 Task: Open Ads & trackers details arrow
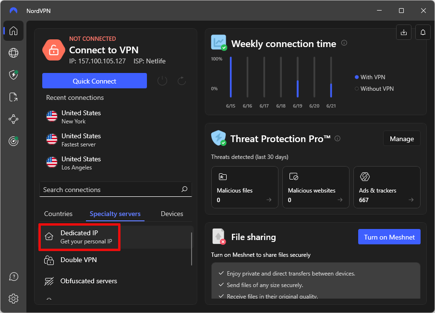(411, 200)
